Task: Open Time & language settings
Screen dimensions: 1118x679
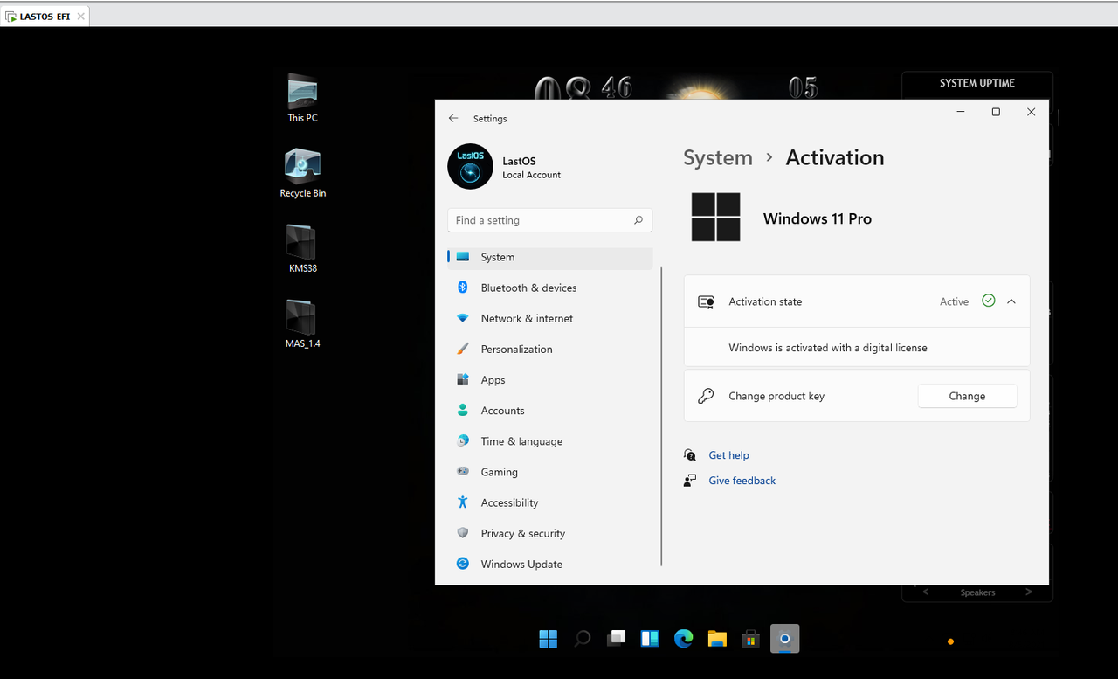Action: coord(549,441)
